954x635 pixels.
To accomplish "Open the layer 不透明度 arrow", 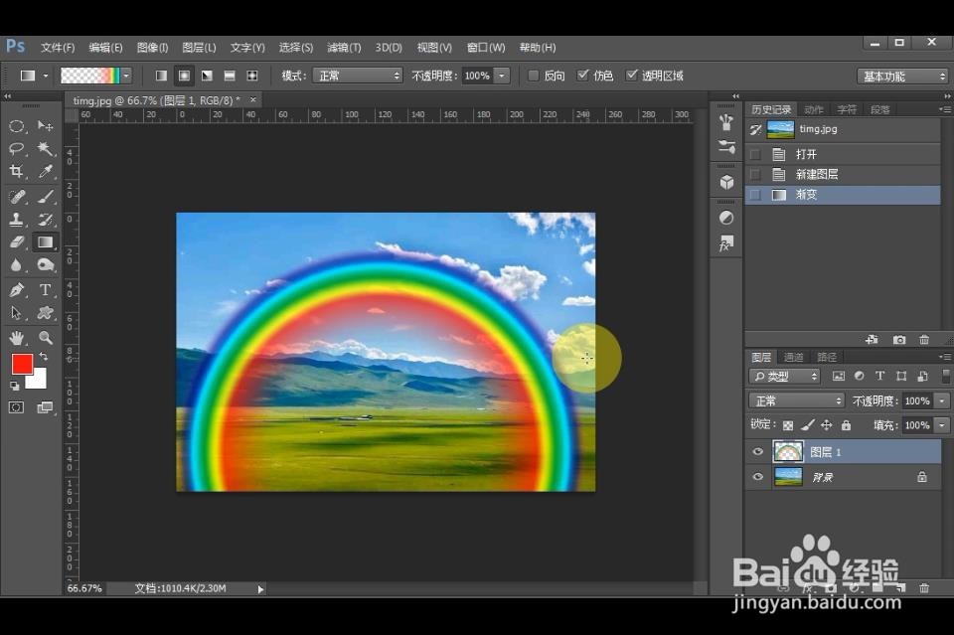I will click(x=942, y=400).
